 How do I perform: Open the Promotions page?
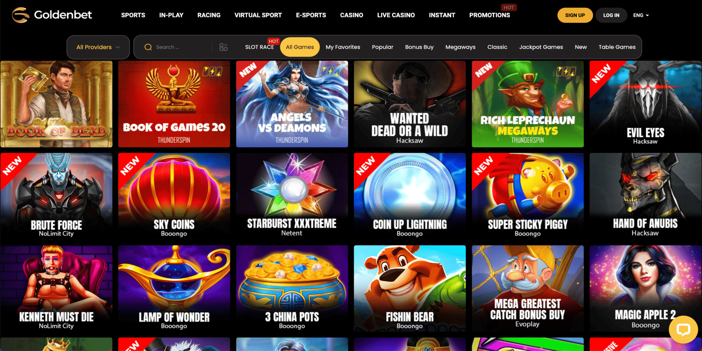click(490, 15)
